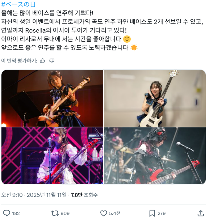
Task: View the white bass guitar pose photo
Action: click(155, 98)
